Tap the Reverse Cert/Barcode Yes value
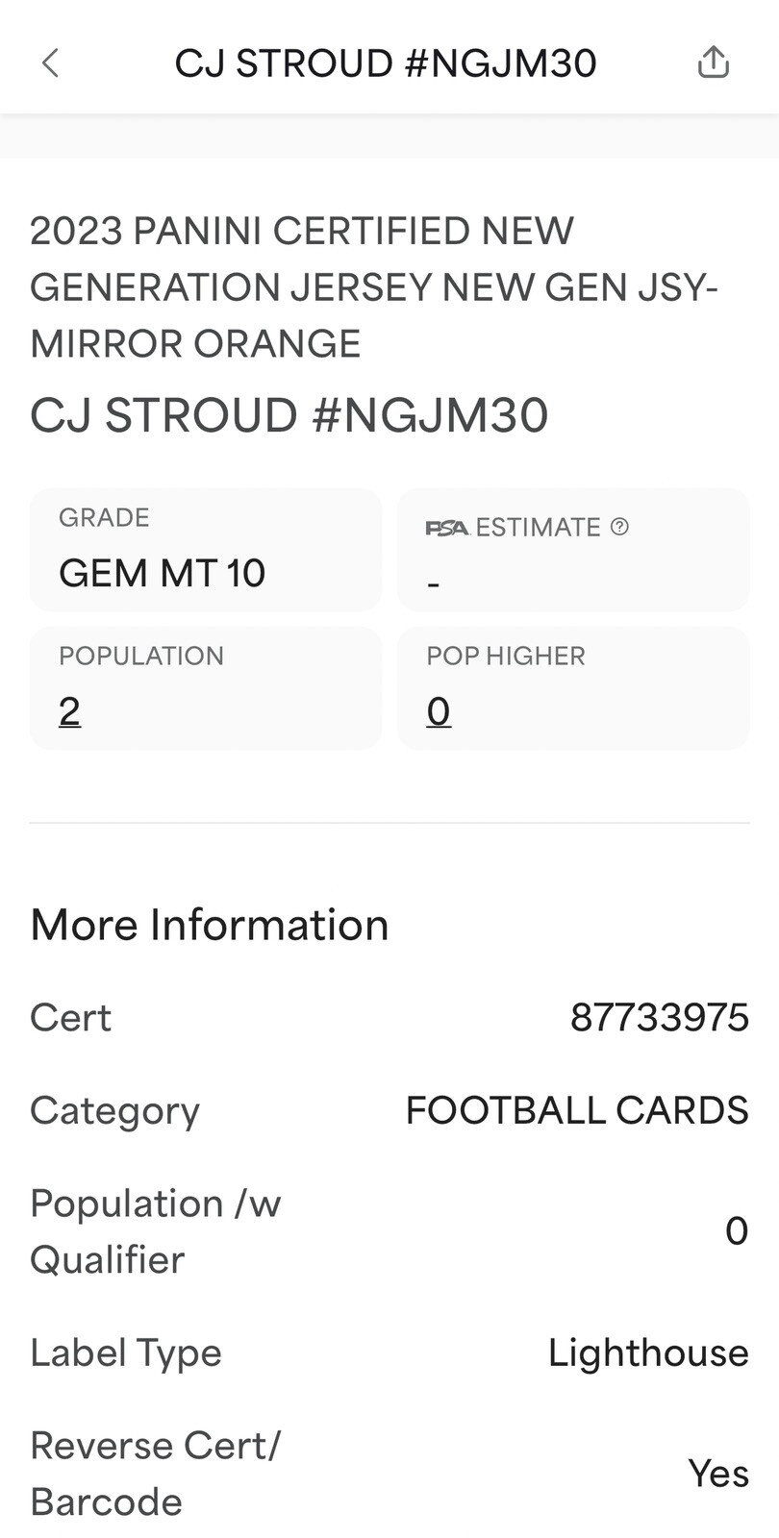This screenshot has width=779, height=1538. (718, 1474)
